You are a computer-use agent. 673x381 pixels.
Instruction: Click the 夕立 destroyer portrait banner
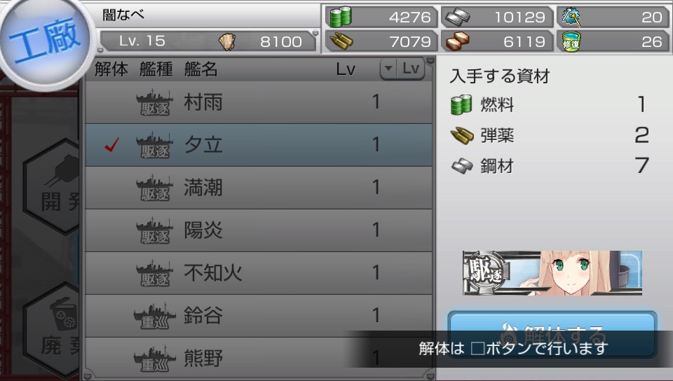coord(552,273)
